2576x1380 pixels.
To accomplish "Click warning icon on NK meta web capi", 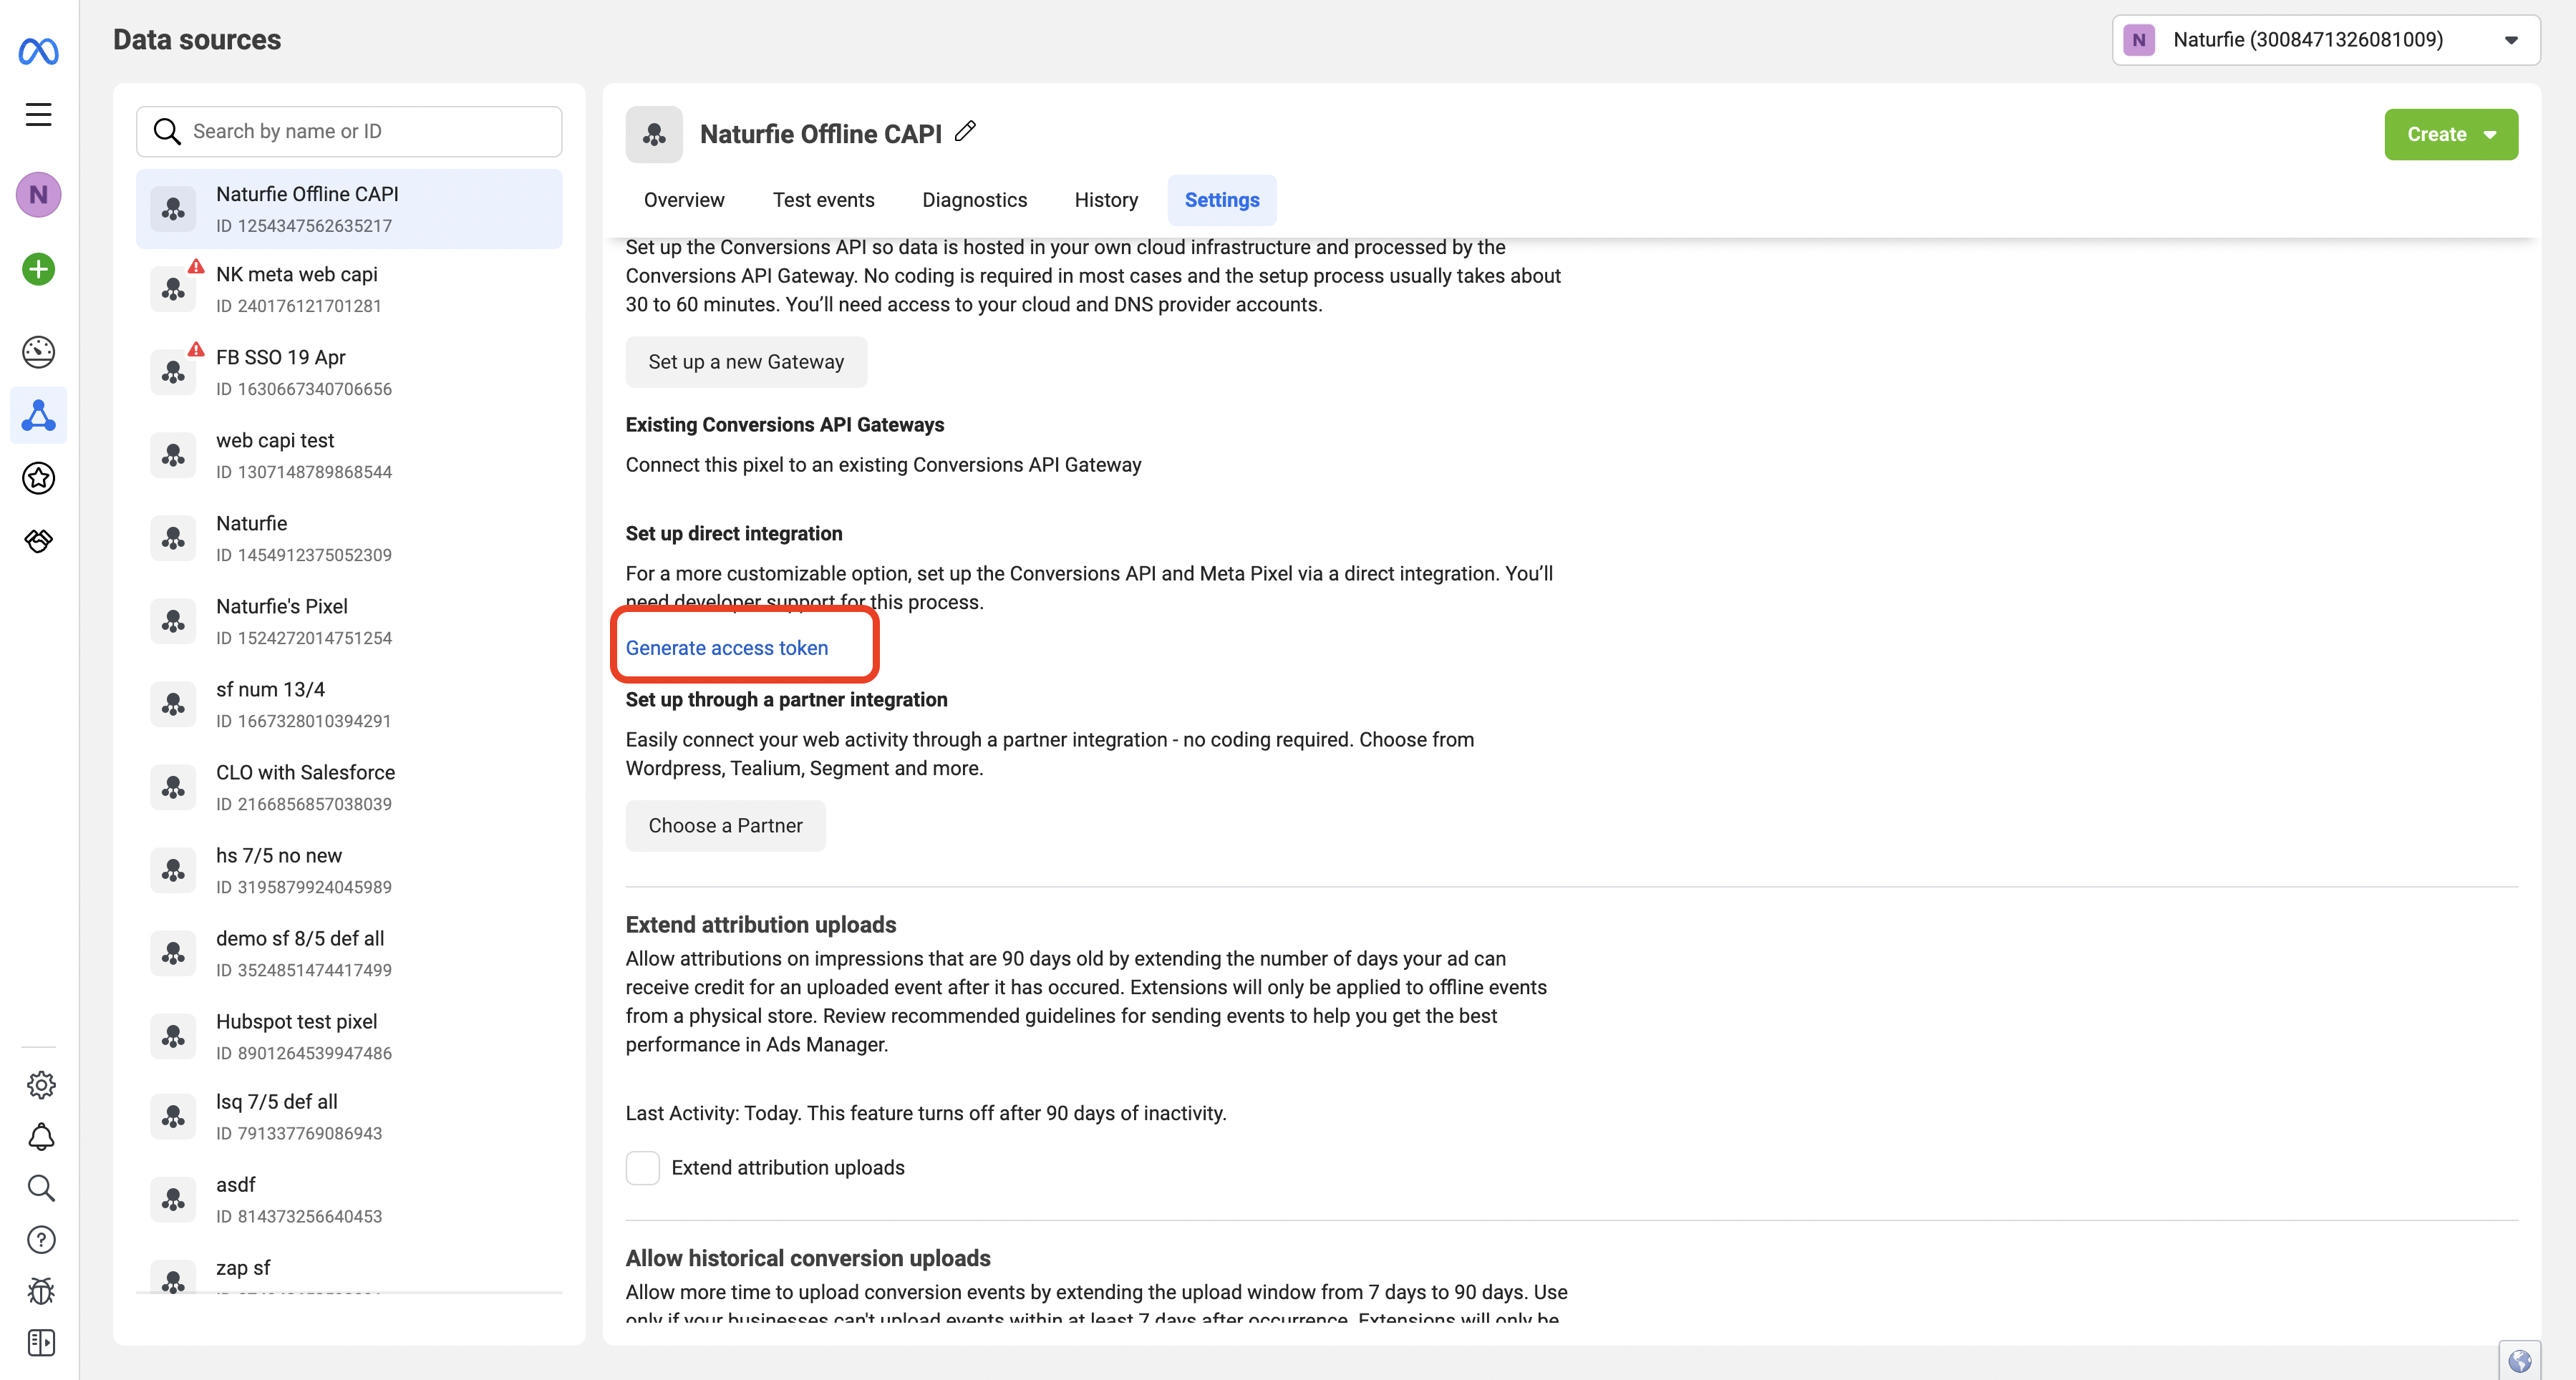I will (x=196, y=267).
